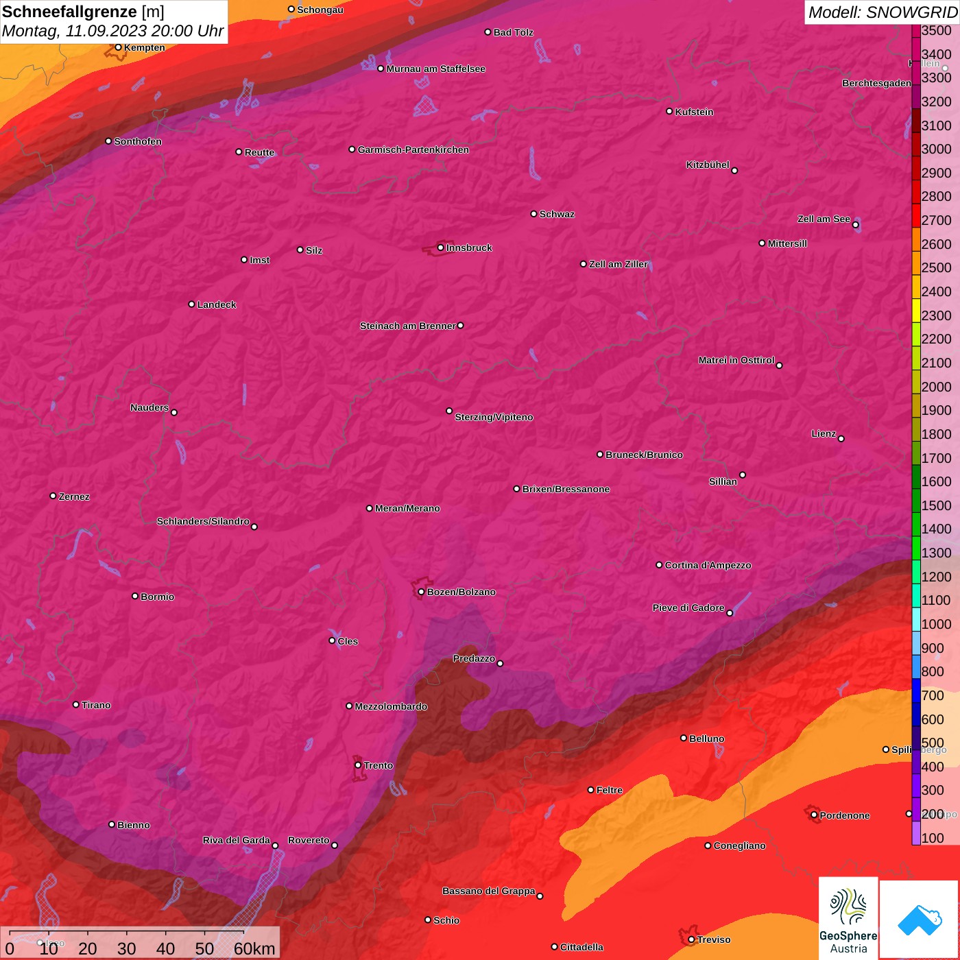Click the Riva del Garda label

click(x=237, y=840)
